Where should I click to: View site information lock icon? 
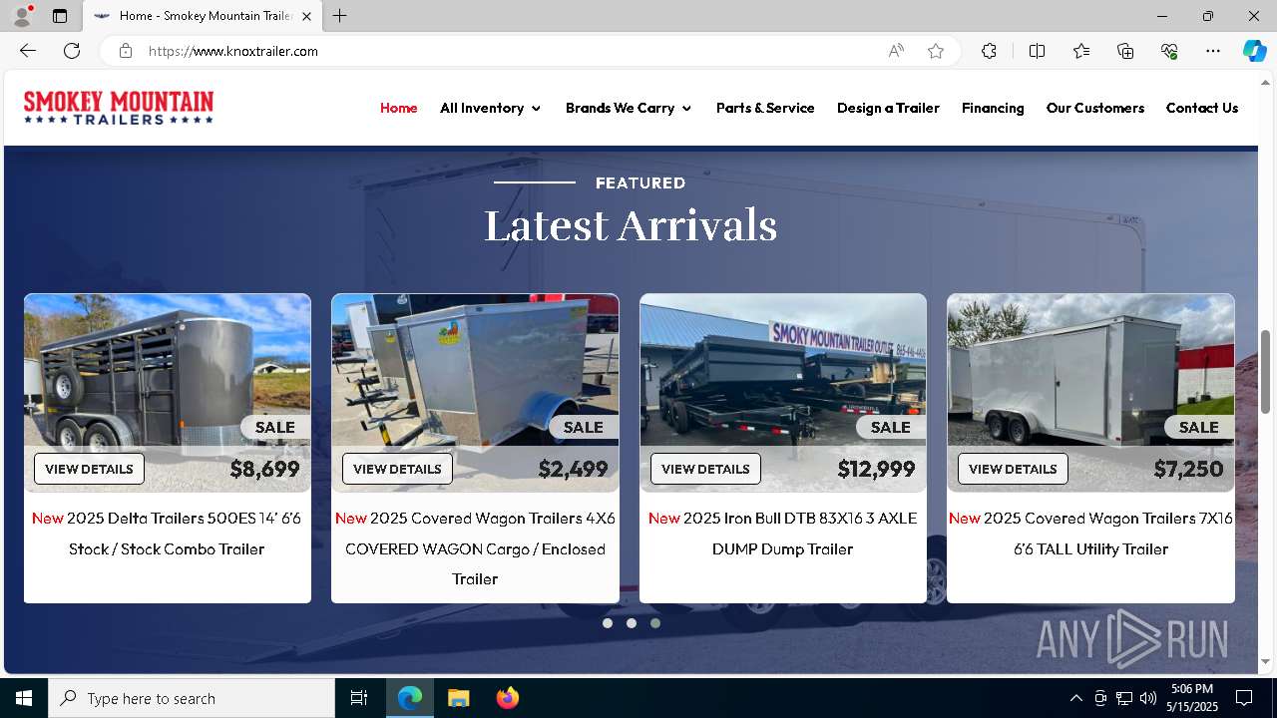coord(126,51)
